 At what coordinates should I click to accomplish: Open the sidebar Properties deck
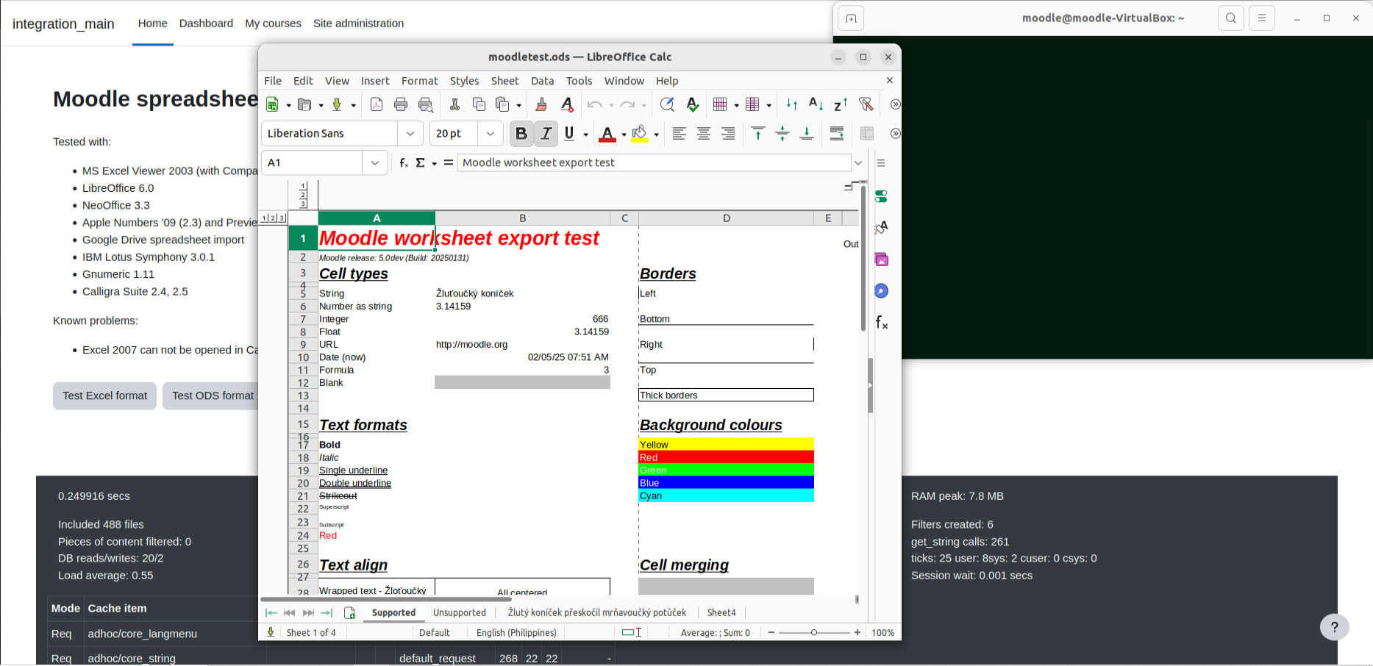[x=881, y=196]
